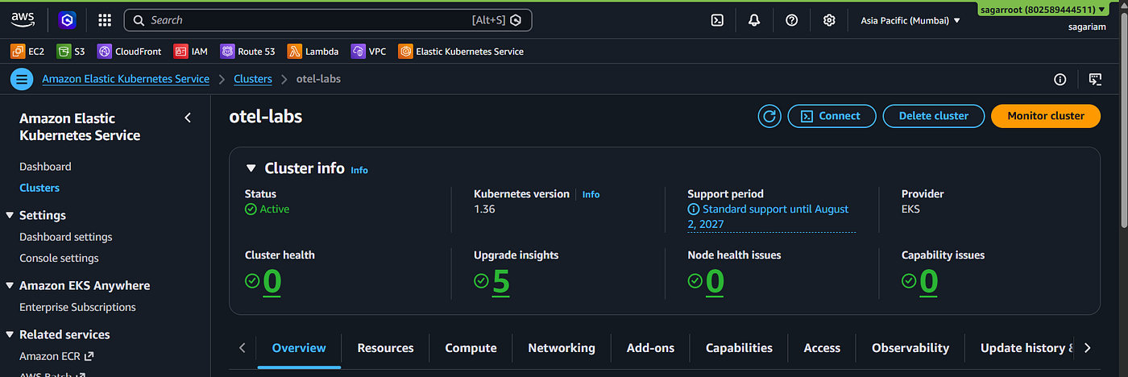The width and height of the screenshot is (1128, 377).
Task: Open IAM favorite shortcut
Action: click(191, 52)
